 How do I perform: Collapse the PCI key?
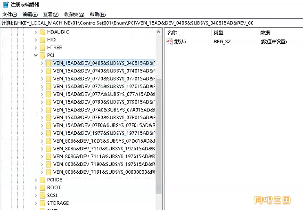tap(36, 55)
